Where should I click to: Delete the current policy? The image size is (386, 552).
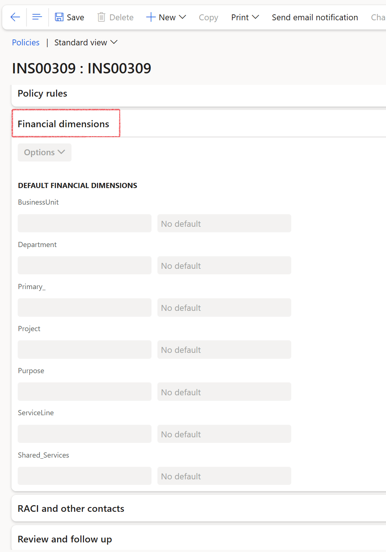pyautogui.click(x=115, y=17)
